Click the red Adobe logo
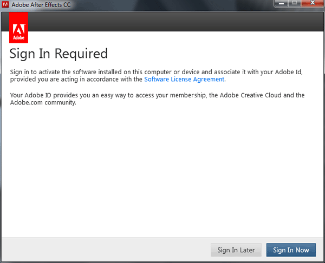Image resolution: width=325 pixels, height=263 pixels. click(x=18, y=28)
